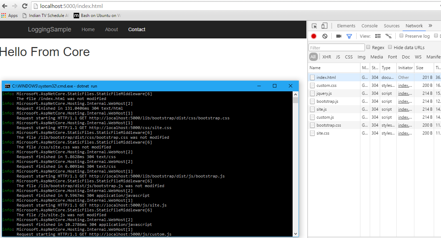Expand more DevTools tabs with the chevron

pos(430,26)
